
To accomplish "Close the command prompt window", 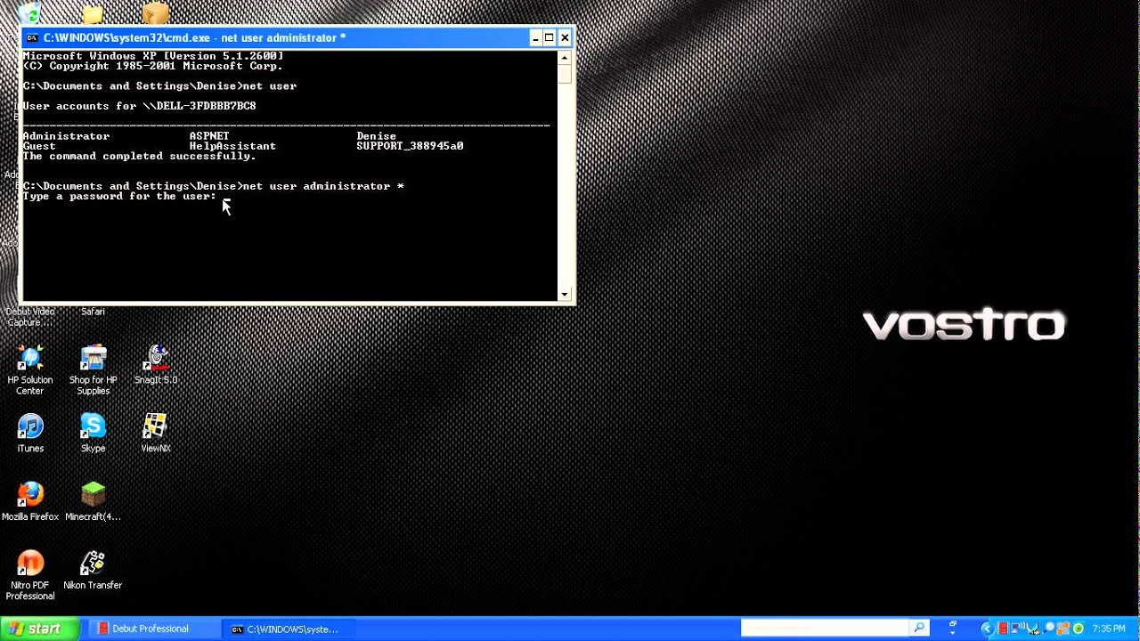I will click(565, 37).
